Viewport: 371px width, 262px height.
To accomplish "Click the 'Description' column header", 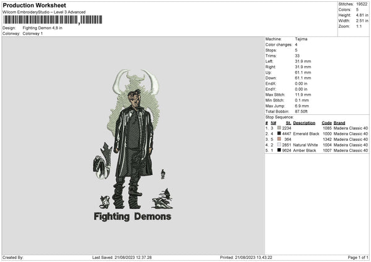I will pyautogui.click(x=304, y=123).
